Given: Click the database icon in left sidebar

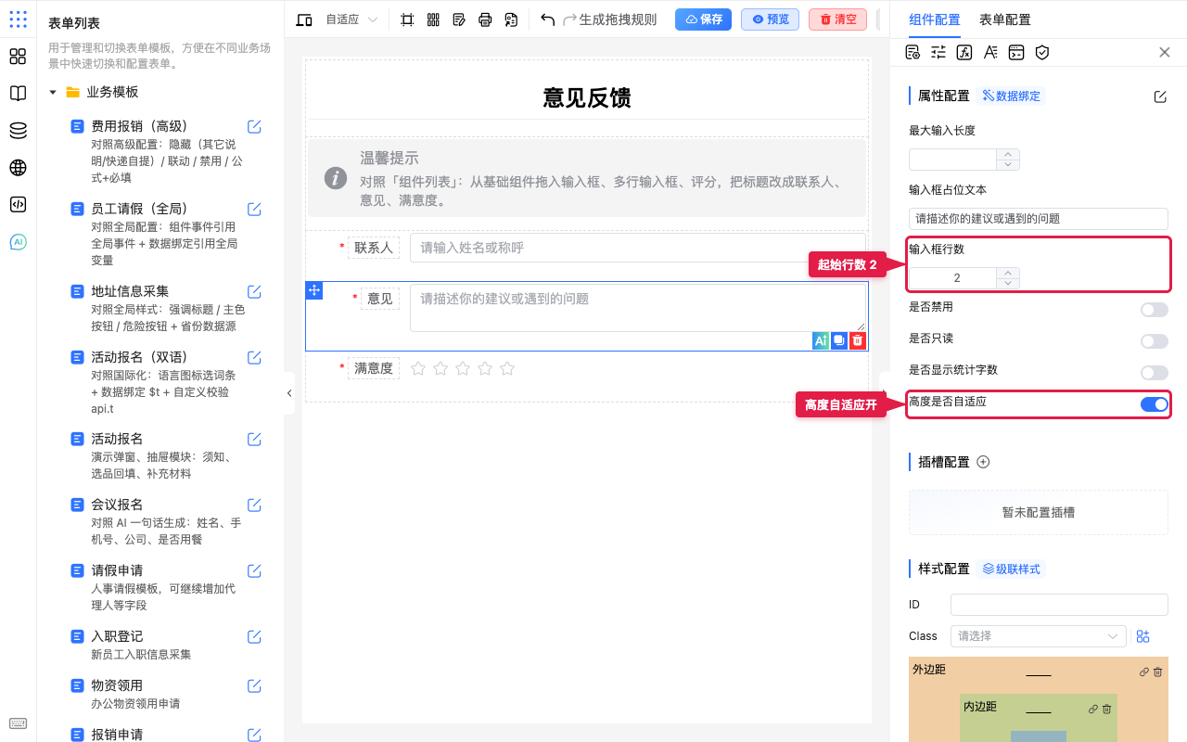Looking at the screenshot, I should [18, 131].
